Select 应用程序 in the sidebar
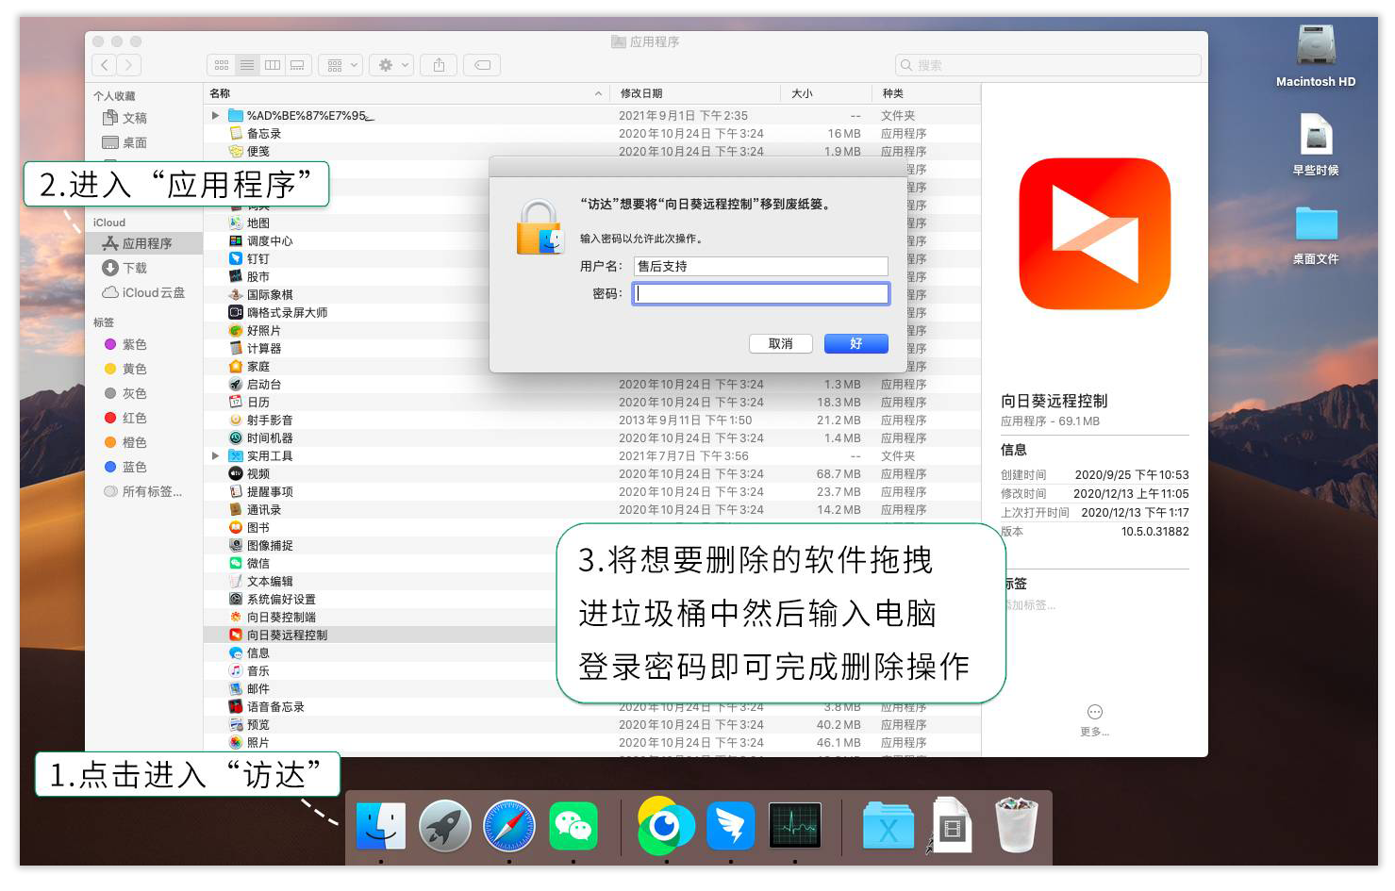1395x891 pixels. pyautogui.click(x=144, y=243)
